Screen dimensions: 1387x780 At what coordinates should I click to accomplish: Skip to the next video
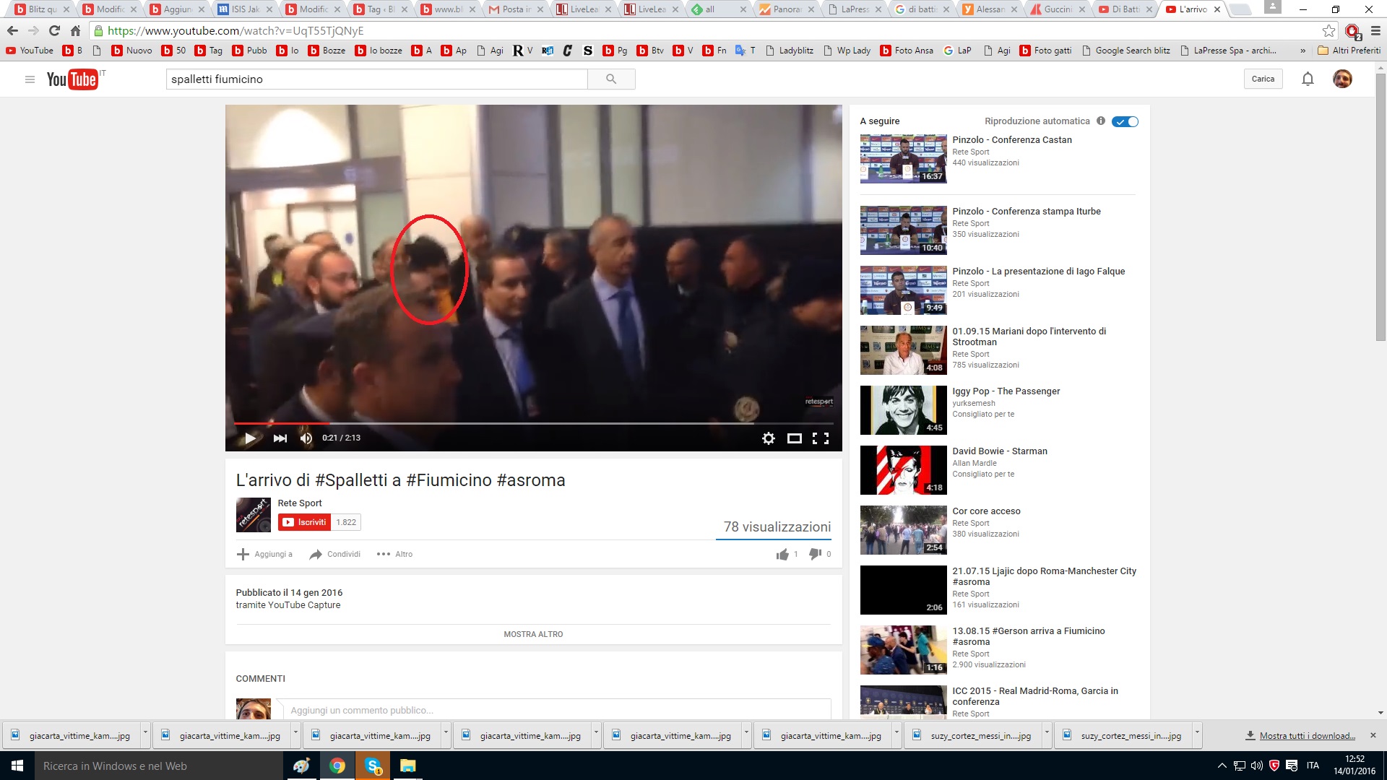click(x=280, y=438)
